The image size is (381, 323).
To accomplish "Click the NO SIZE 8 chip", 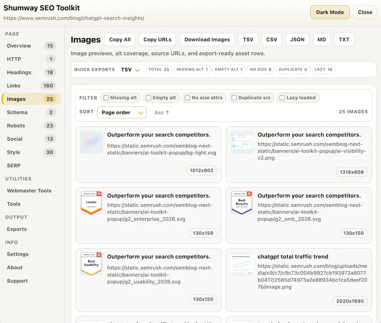I will [261, 69].
